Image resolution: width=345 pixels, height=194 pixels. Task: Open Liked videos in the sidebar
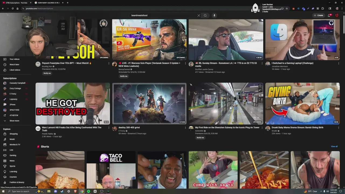point(15,70)
